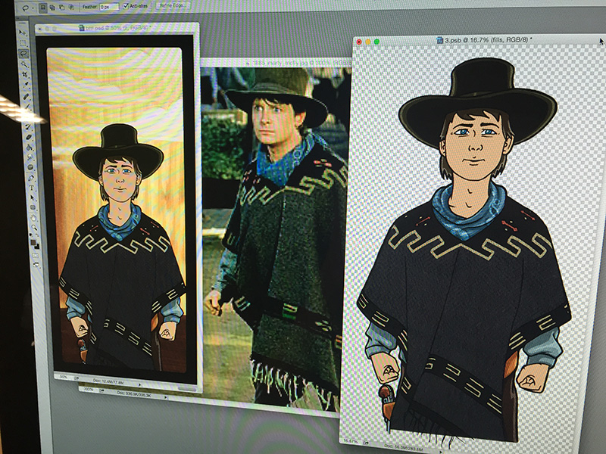The image size is (606, 454).
Task: Reset default foreground and background colors
Action: (33, 235)
